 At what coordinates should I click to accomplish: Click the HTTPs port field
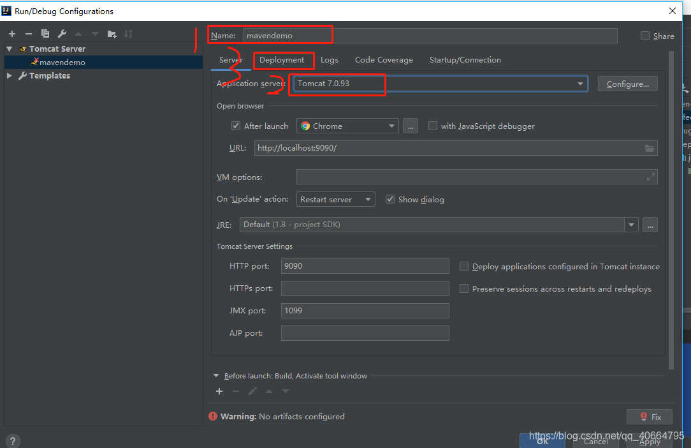coord(365,288)
